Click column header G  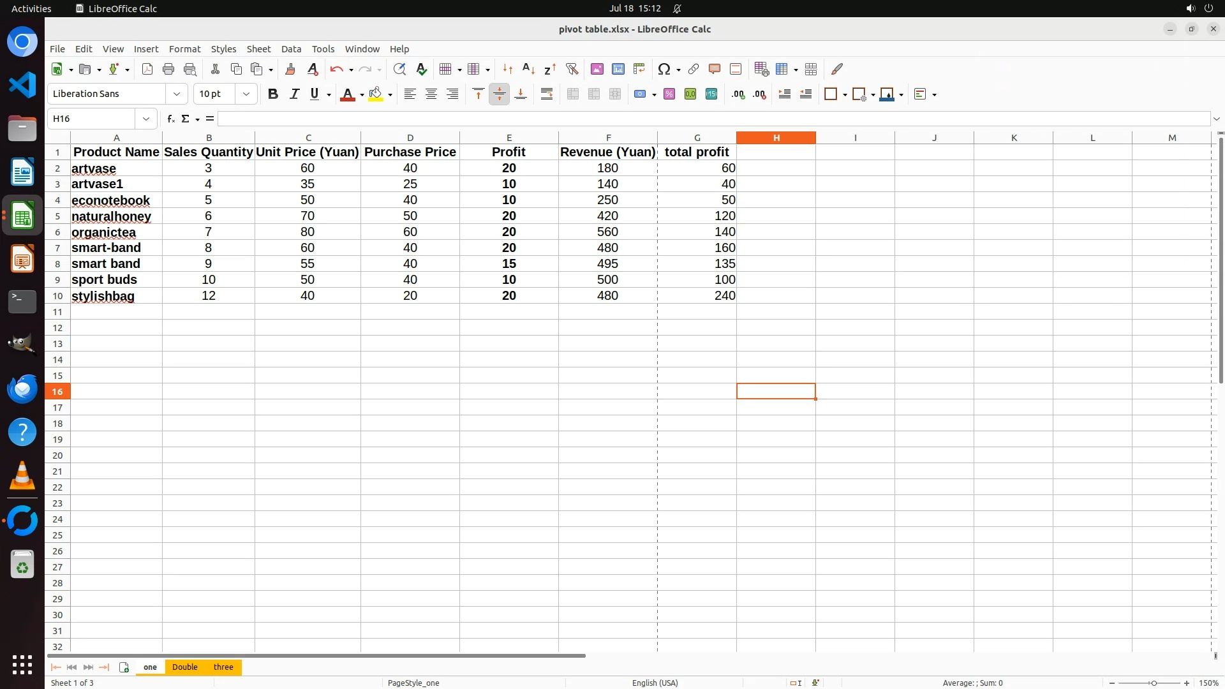(x=697, y=137)
